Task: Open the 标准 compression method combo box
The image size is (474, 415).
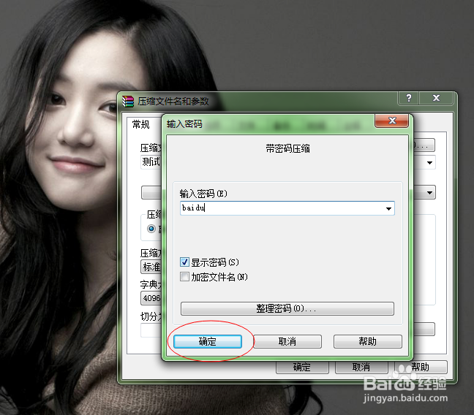Action: pos(151,267)
